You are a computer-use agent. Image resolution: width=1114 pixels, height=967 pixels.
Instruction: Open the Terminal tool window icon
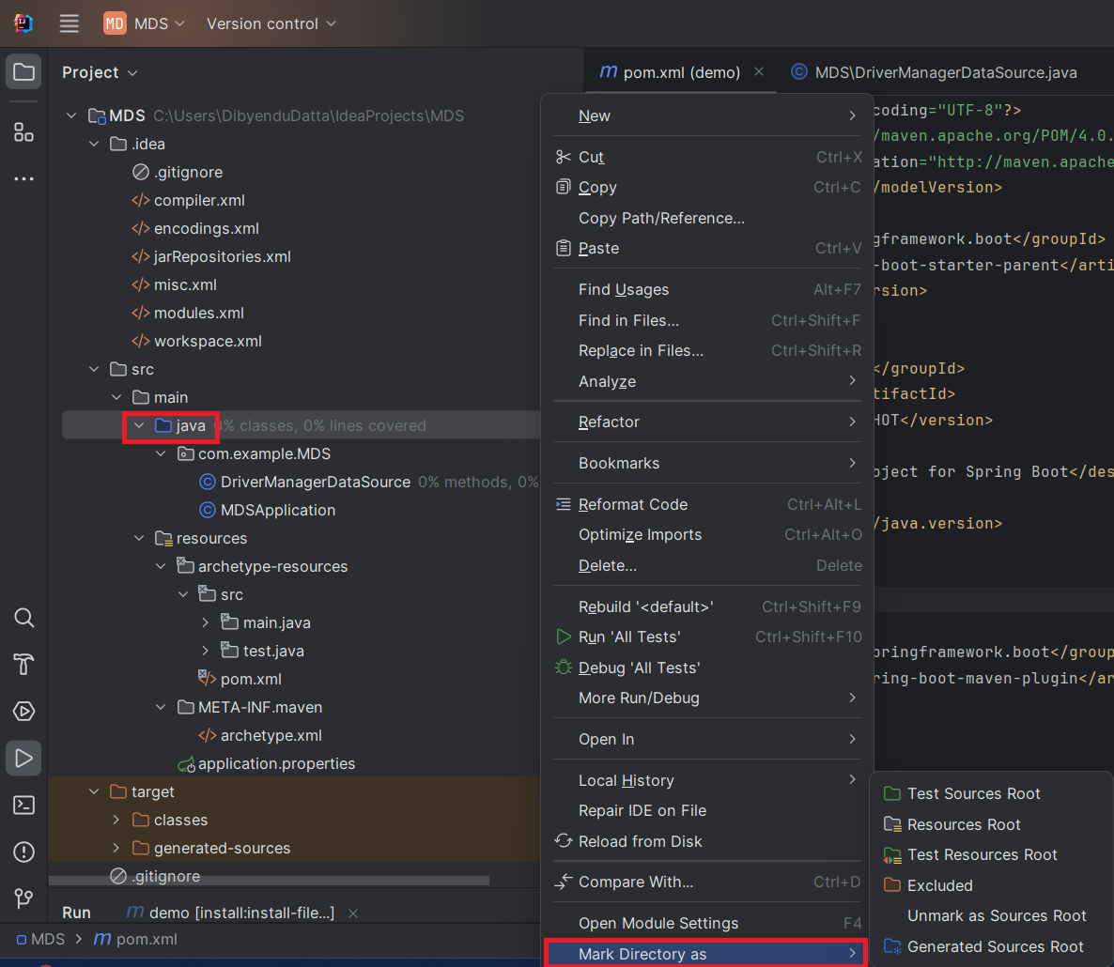tap(24, 805)
